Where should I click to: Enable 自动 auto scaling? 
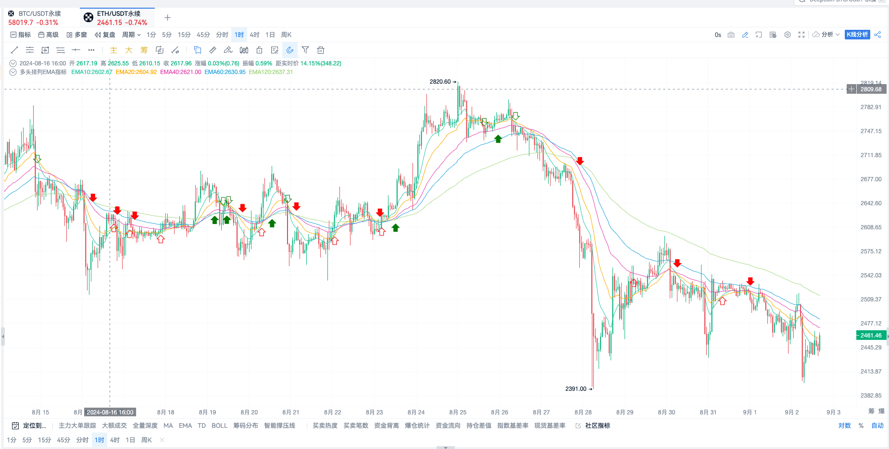(x=877, y=425)
